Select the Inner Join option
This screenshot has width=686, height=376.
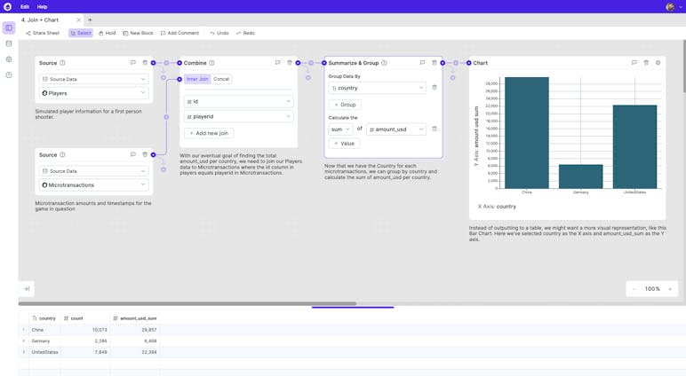point(197,79)
